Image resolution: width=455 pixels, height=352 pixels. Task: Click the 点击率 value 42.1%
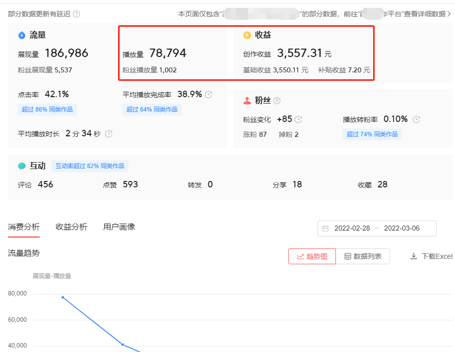pyautogui.click(x=57, y=94)
